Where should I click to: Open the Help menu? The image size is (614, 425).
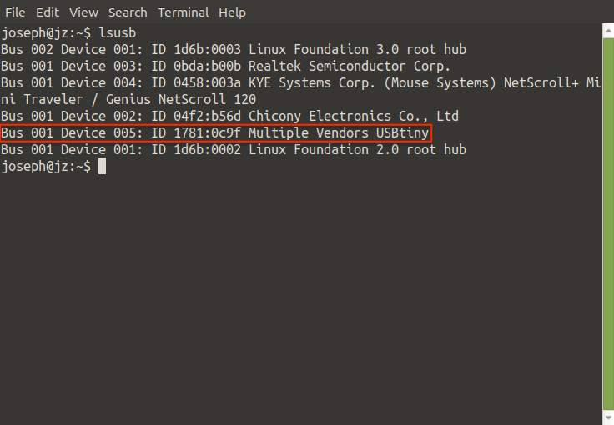(232, 12)
